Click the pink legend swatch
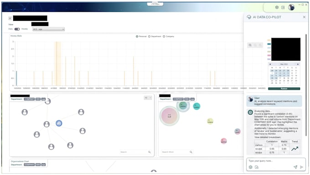The height and width of the screenshot is (175, 310). [x=269, y=55]
